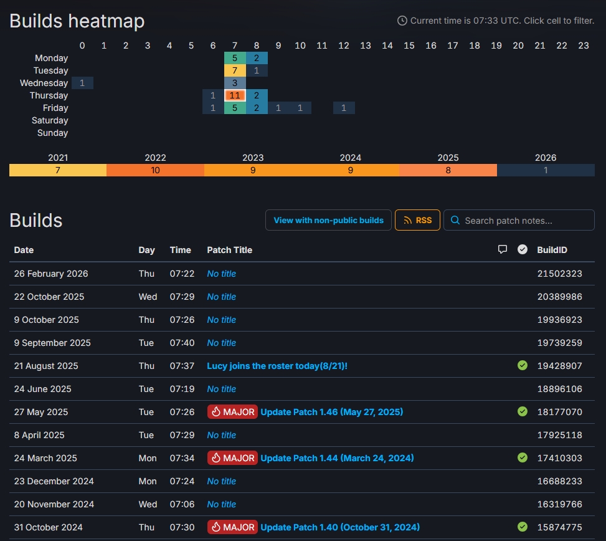The height and width of the screenshot is (541, 606).
Task: Click green checkmark on Lucy roster row
Action: tap(523, 365)
